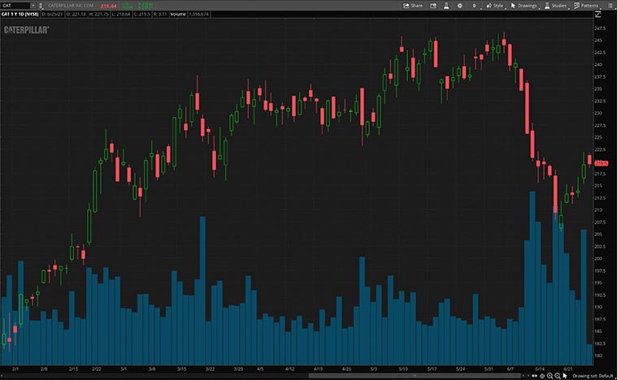The width and height of the screenshot is (617, 380).
Task: Click the symbol actions icon beside the CAT field
Action: click(42, 5)
